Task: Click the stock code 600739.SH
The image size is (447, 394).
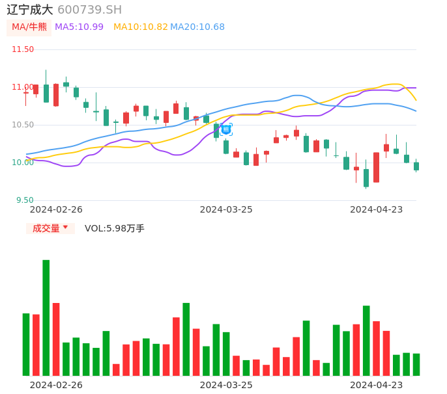Action: [x=89, y=10]
